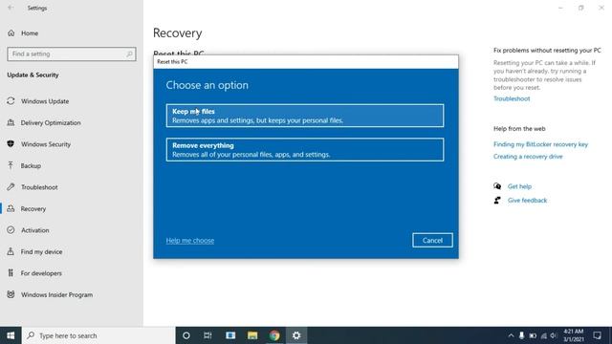Focus the Find a setting search box
Screen dimensions: 612x344
(72, 54)
